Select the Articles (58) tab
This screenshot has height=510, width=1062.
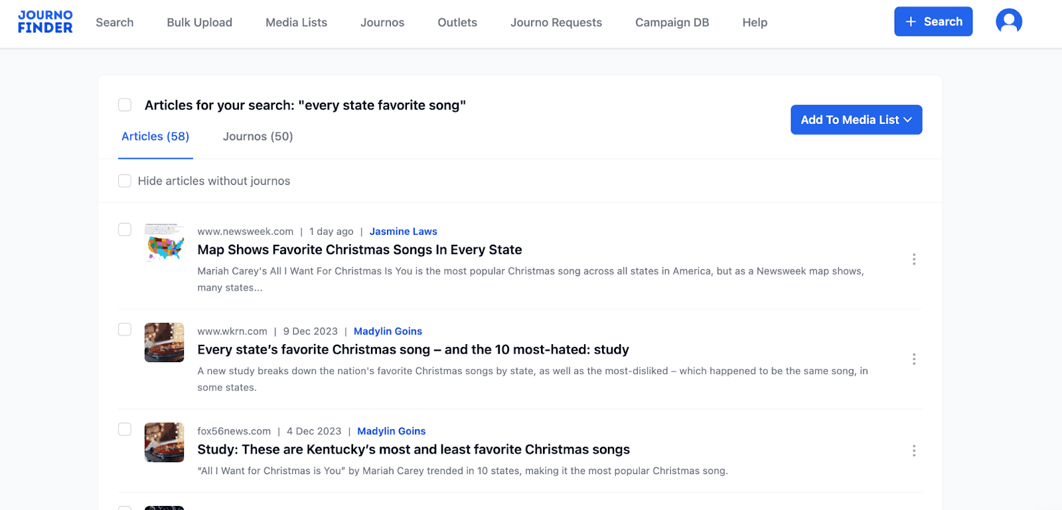click(x=155, y=137)
